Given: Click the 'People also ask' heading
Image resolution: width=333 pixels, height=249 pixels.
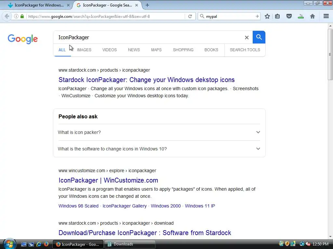Looking at the screenshot, I should click(78, 117).
